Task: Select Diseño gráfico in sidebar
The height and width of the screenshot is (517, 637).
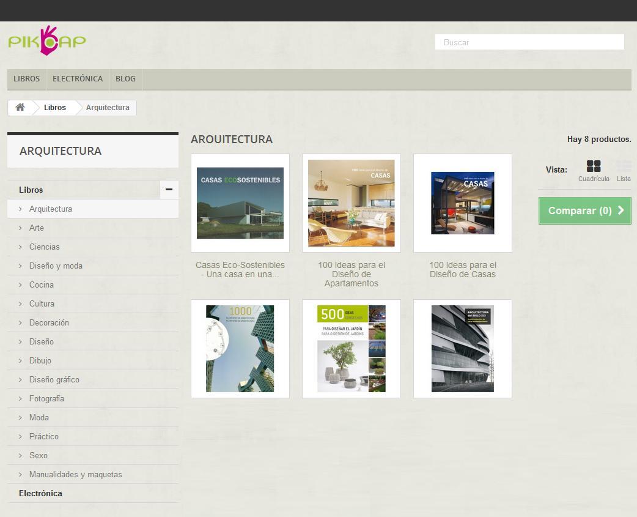Action: point(54,379)
